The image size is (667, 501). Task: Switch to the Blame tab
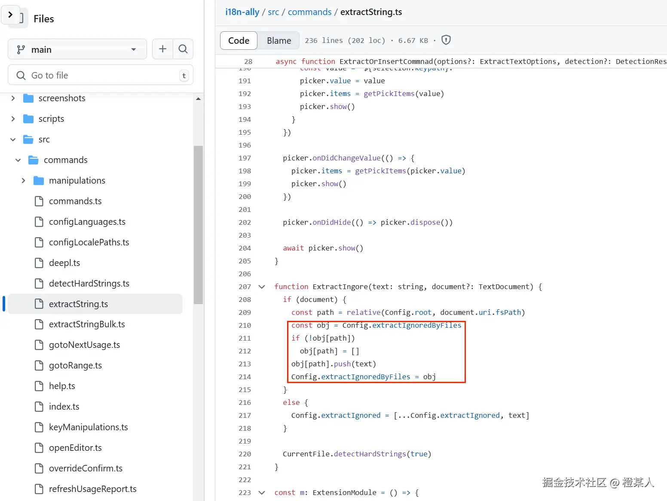[x=279, y=40]
